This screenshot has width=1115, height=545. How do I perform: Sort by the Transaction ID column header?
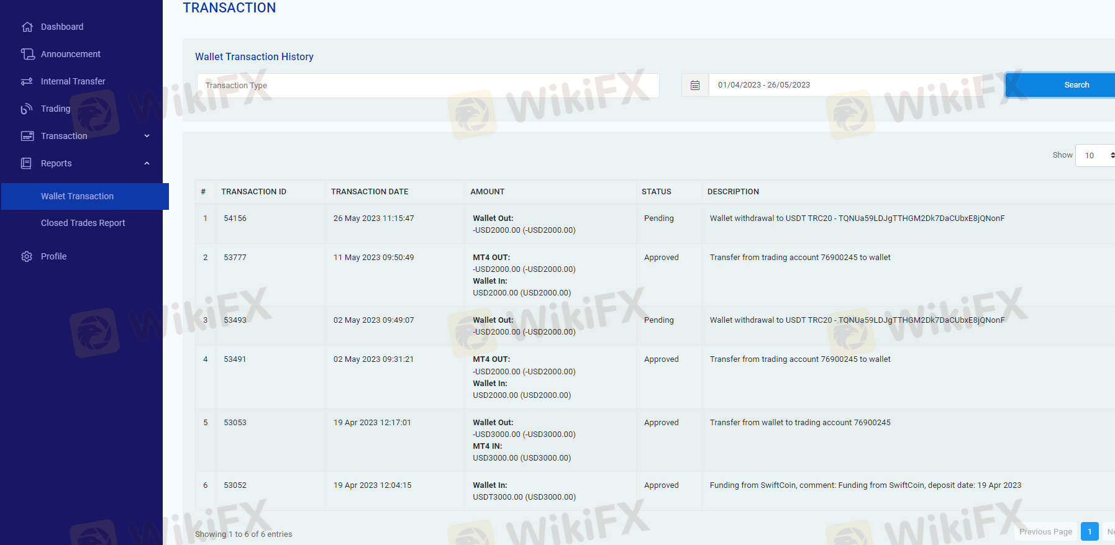coord(253,192)
